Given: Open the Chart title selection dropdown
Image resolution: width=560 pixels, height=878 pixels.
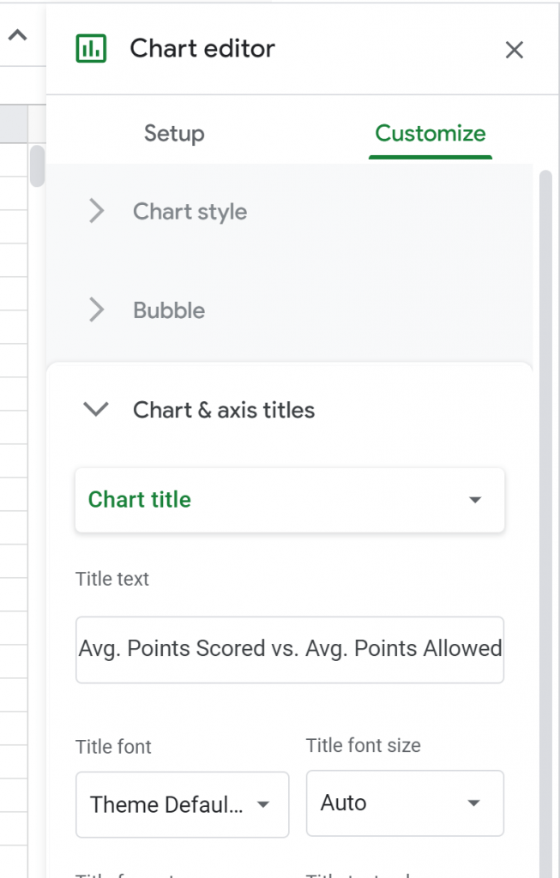Looking at the screenshot, I should (289, 500).
